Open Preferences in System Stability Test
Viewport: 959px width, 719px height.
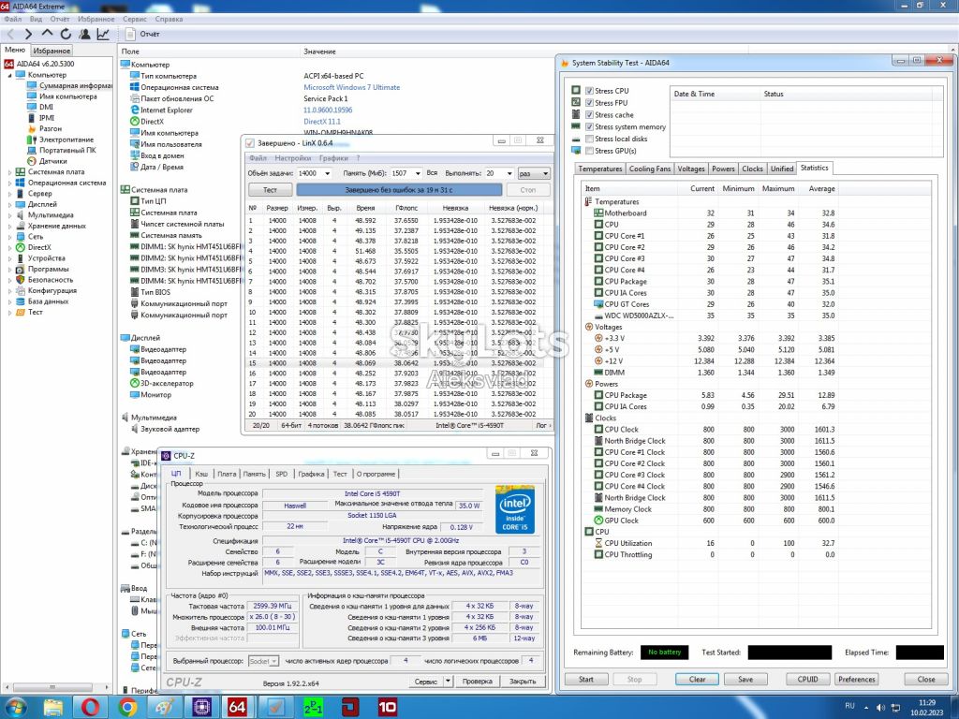[856, 680]
